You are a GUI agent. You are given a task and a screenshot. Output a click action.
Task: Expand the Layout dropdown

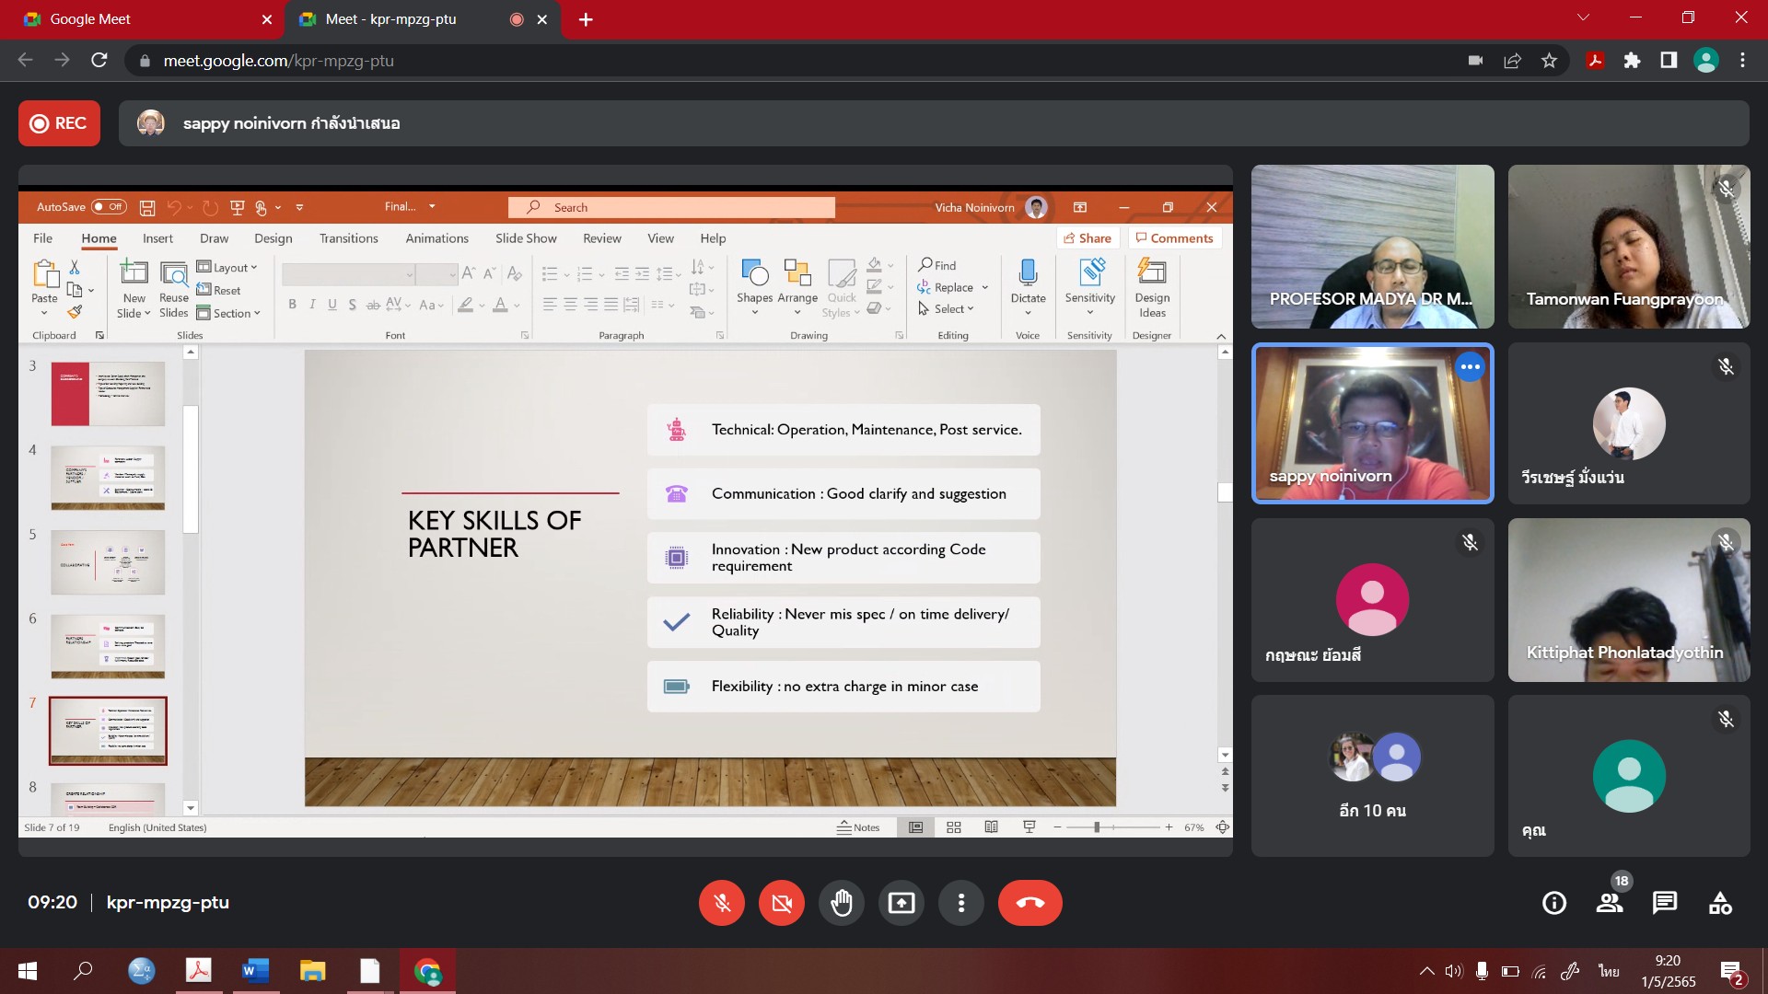[x=227, y=268]
